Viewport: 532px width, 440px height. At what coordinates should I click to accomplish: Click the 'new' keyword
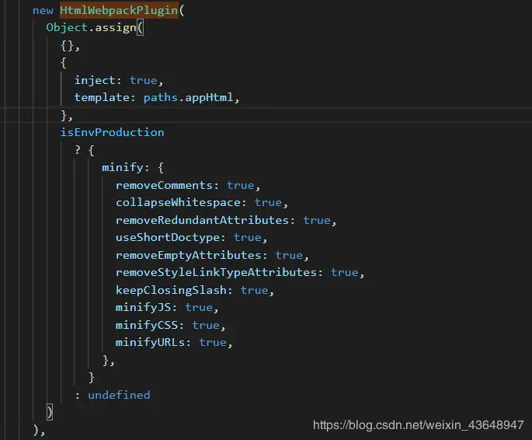click(x=43, y=11)
